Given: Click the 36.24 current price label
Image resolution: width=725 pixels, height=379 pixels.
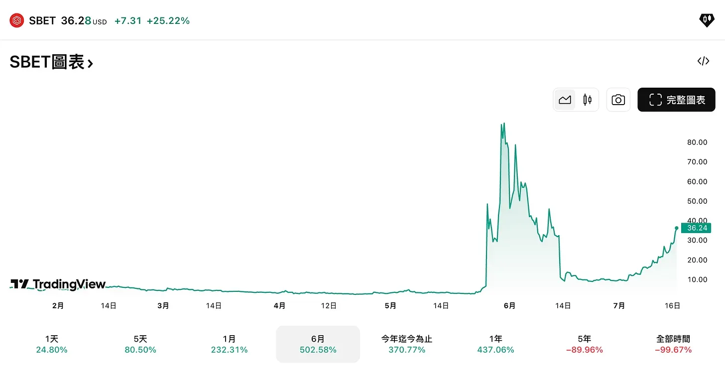Looking at the screenshot, I should pos(696,228).
